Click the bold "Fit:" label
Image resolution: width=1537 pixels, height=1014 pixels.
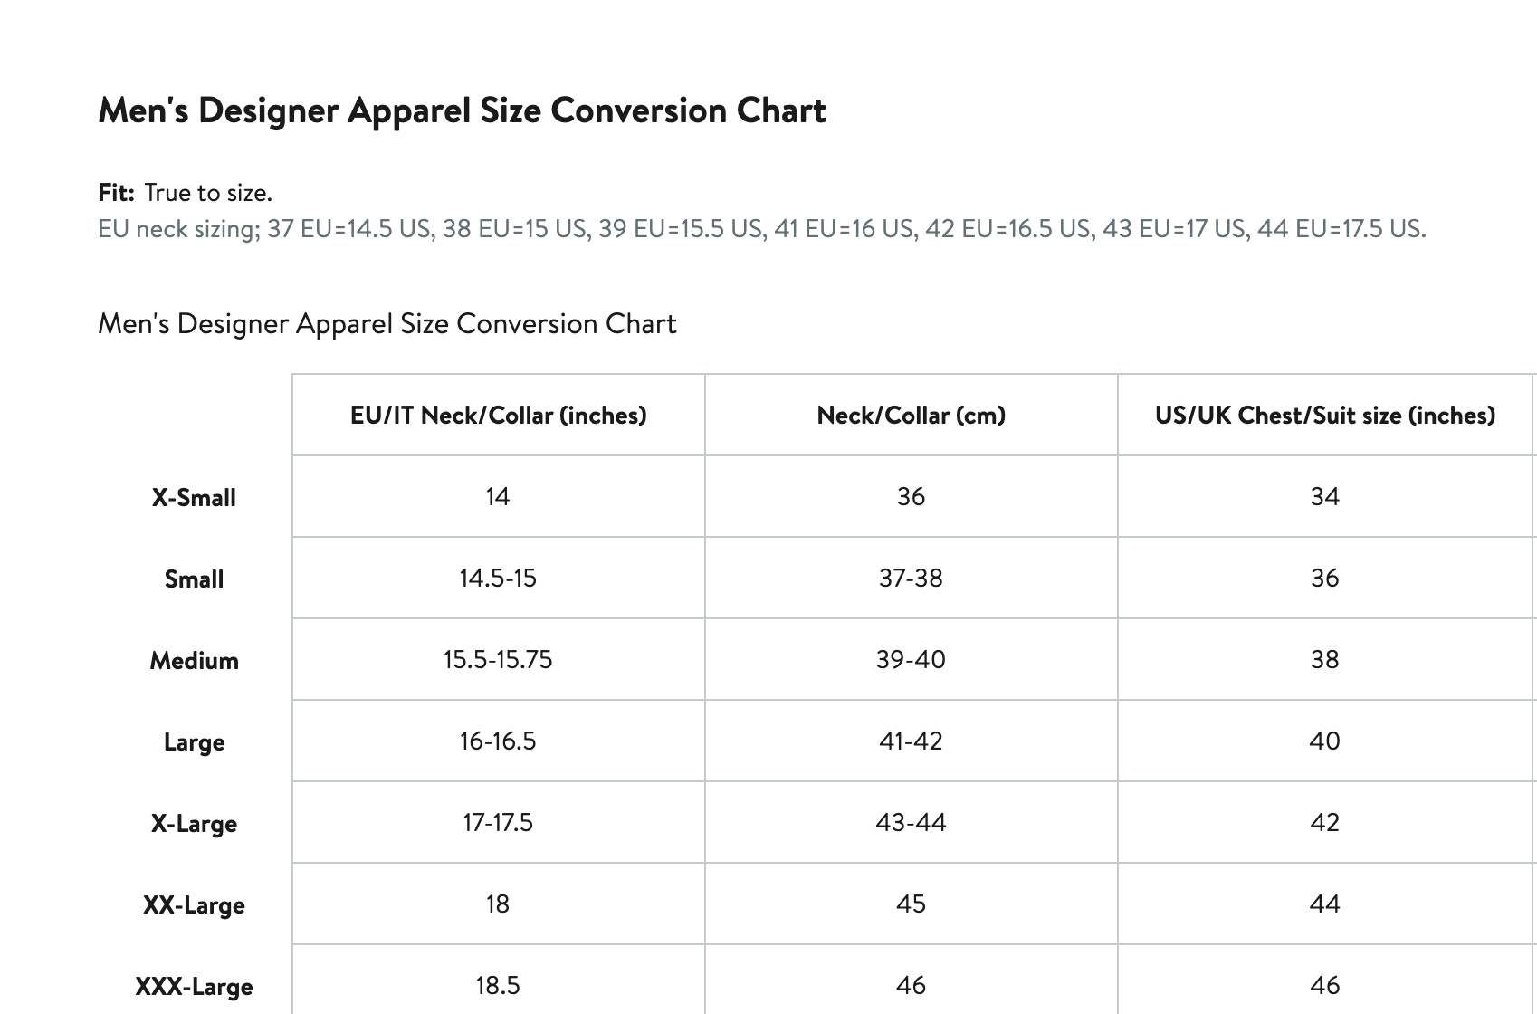point(116,193)
